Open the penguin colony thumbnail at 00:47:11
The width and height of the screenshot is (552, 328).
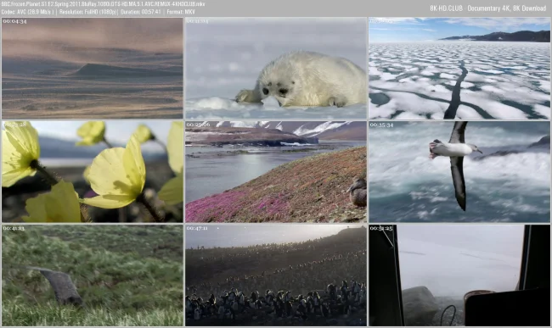click(276, 275)
